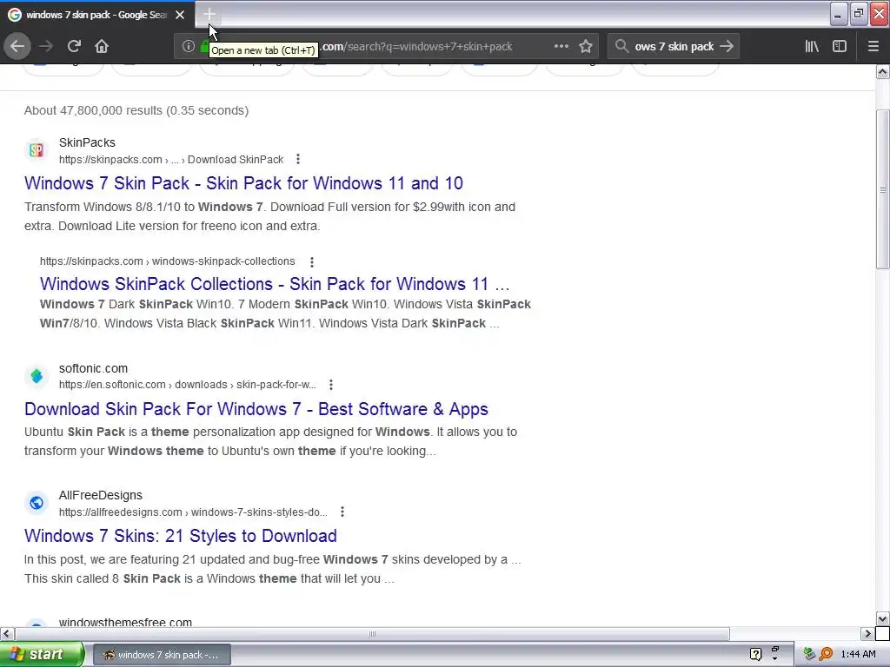Click the vertical scrollbar thumb

882,188
